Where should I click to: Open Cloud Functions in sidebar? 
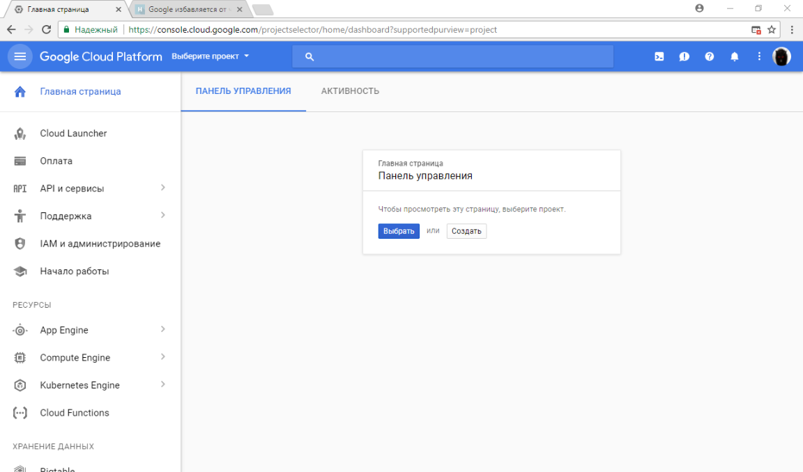click(x=75, y=414)
